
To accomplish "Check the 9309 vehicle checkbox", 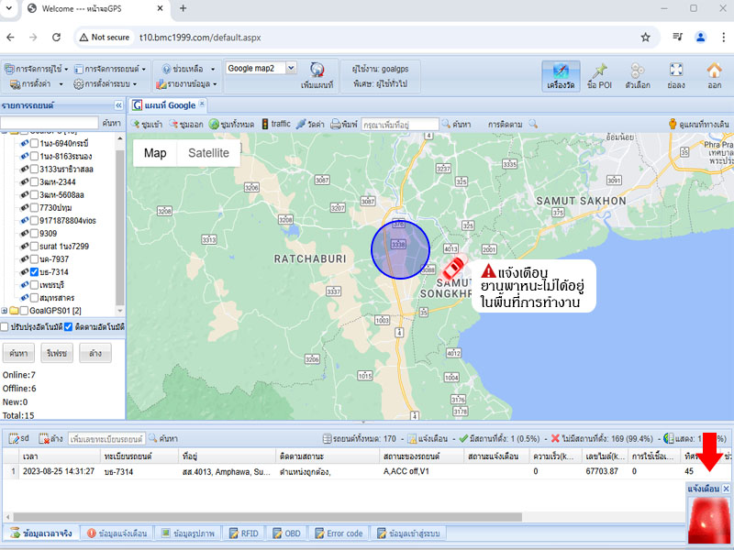I will tap(34, 234).
